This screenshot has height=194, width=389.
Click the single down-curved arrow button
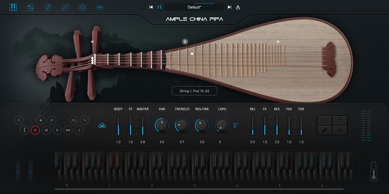pyautogui.click(x=84, y=120)
